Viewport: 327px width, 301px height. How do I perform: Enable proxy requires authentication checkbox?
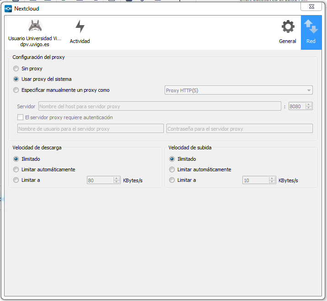pyautogui.click(x=20, y=117)
